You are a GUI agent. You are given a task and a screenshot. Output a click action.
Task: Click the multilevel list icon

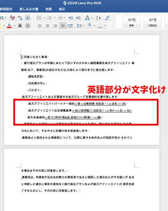pyautogui.click(x=60, y=18)
